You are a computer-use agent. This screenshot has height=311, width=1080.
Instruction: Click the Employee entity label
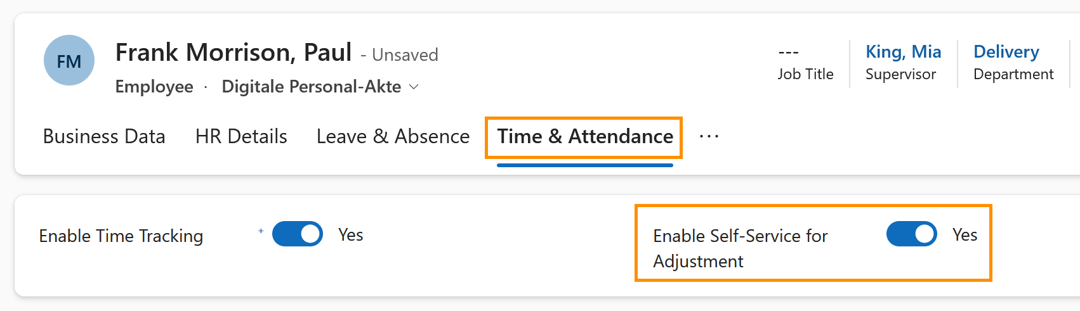click(x=154, y=87)
